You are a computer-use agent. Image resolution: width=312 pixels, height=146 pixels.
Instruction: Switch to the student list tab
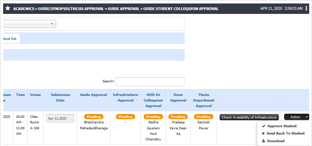click(10, 39)
